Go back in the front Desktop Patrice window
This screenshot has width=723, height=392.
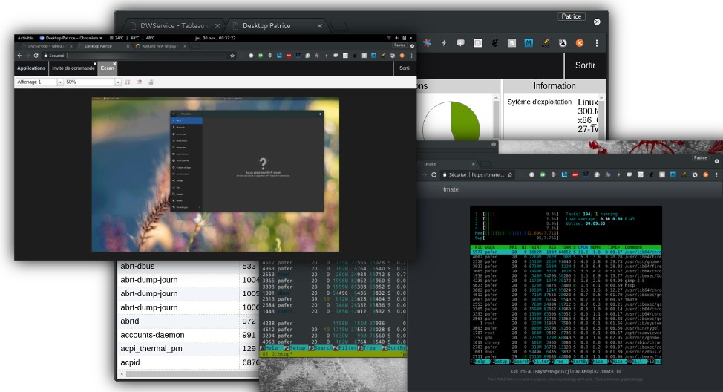[19, 56]
